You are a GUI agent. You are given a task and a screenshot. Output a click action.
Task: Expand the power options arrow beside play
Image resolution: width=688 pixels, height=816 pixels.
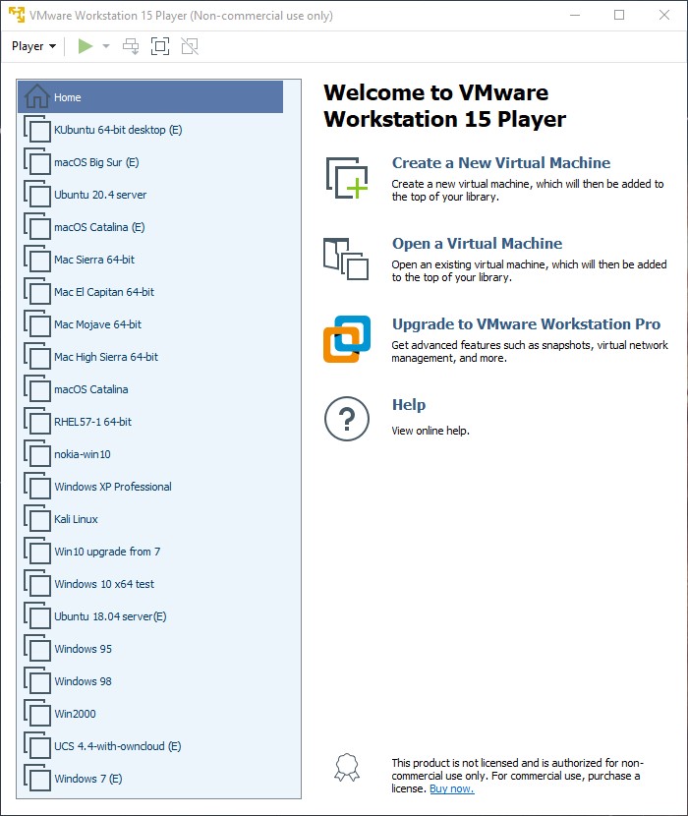coord(106,46)
